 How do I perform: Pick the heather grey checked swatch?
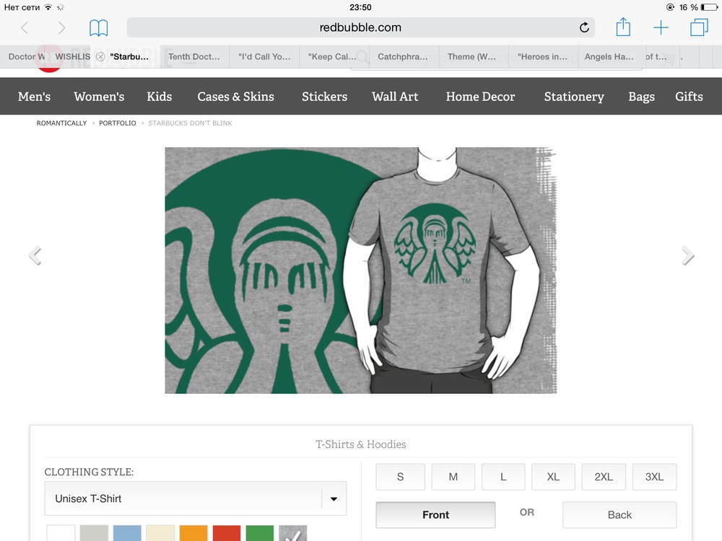click(x=293, y=533)
